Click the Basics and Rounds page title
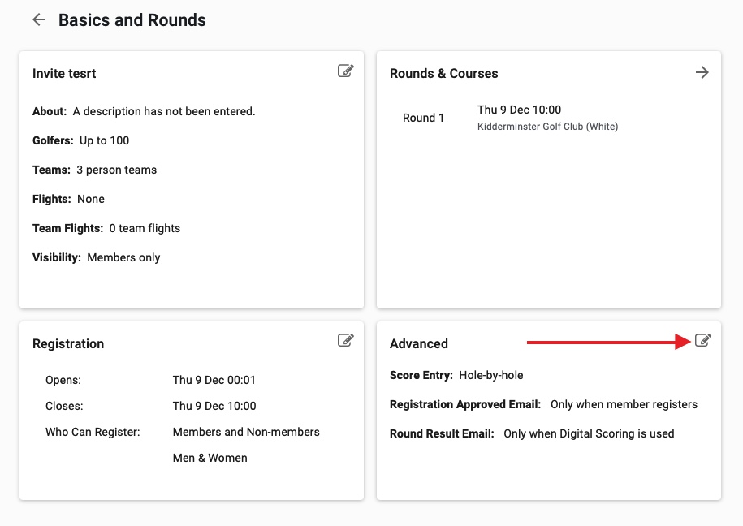 (x=132, y=20)
